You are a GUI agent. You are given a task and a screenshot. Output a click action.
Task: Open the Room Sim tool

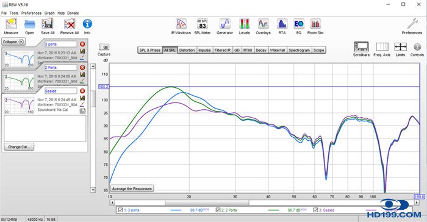pyautogui.click(x=315, y=26)
